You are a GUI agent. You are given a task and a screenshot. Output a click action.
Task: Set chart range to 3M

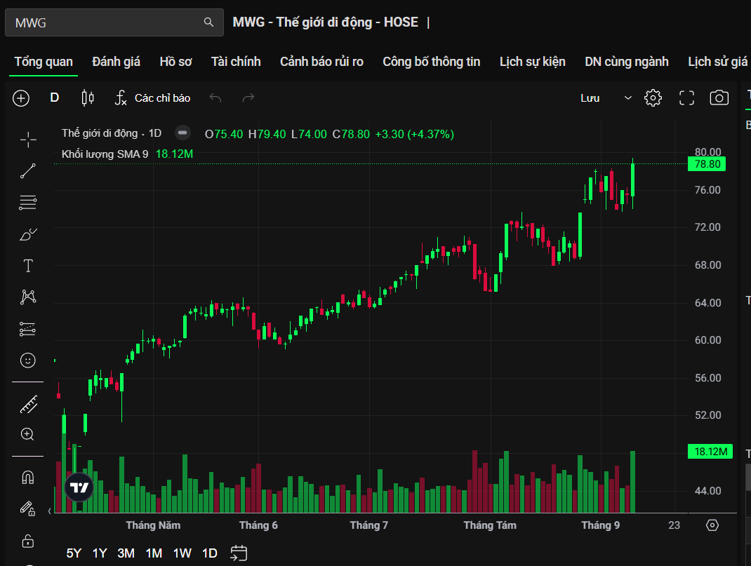coord(126,553)
